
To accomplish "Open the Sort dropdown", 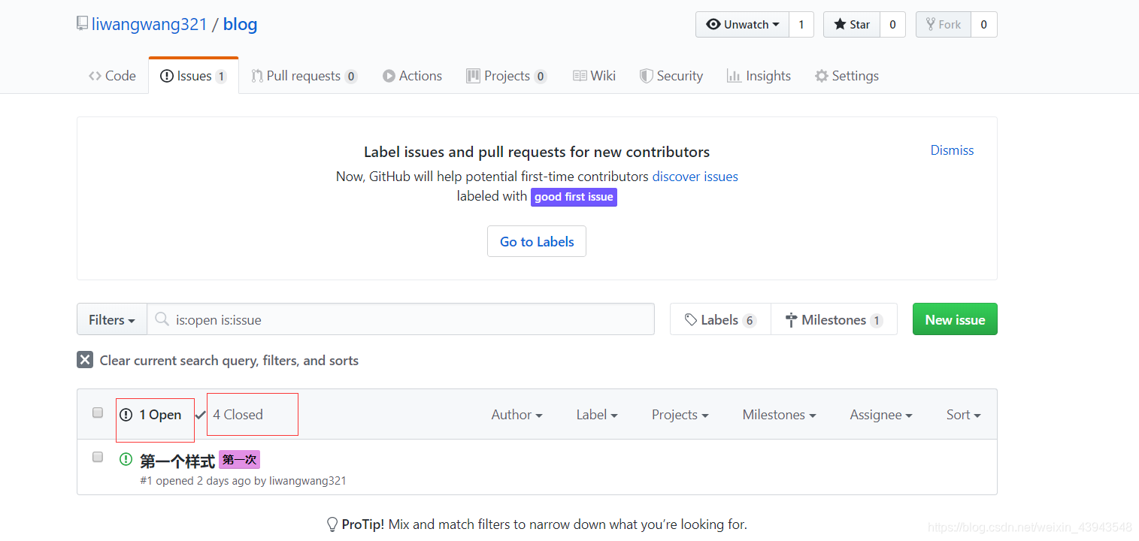I will coord(963,415).
